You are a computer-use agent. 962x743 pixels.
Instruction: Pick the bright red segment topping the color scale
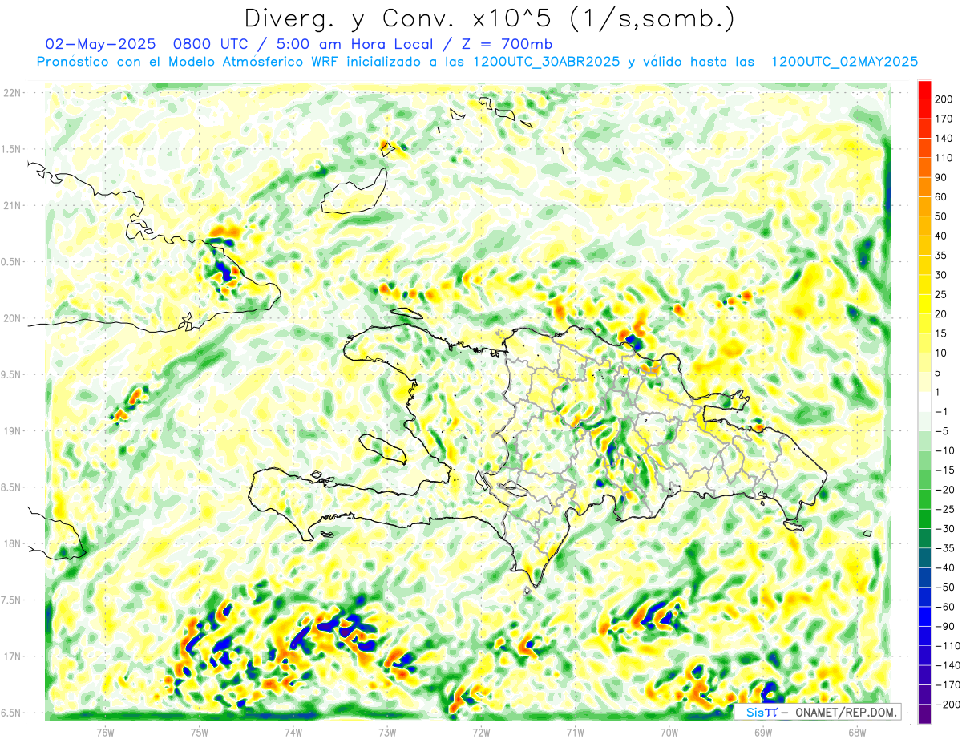coord(924,90)
